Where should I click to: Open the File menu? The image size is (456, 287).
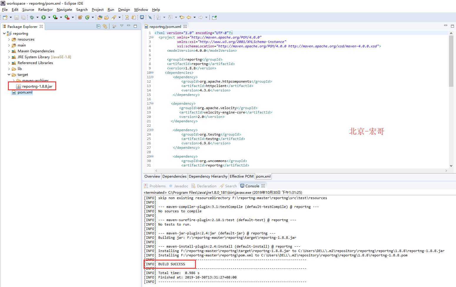point(5,9)
